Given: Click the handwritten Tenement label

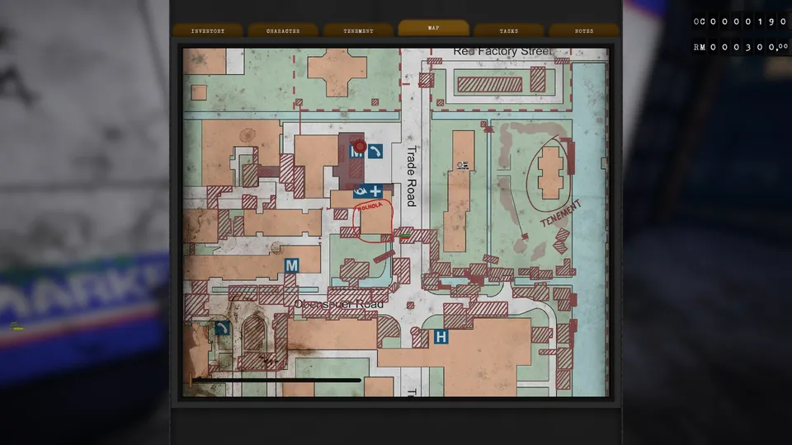Looking at the screenshot, I should pyautogui.click(x=561, y=213).
